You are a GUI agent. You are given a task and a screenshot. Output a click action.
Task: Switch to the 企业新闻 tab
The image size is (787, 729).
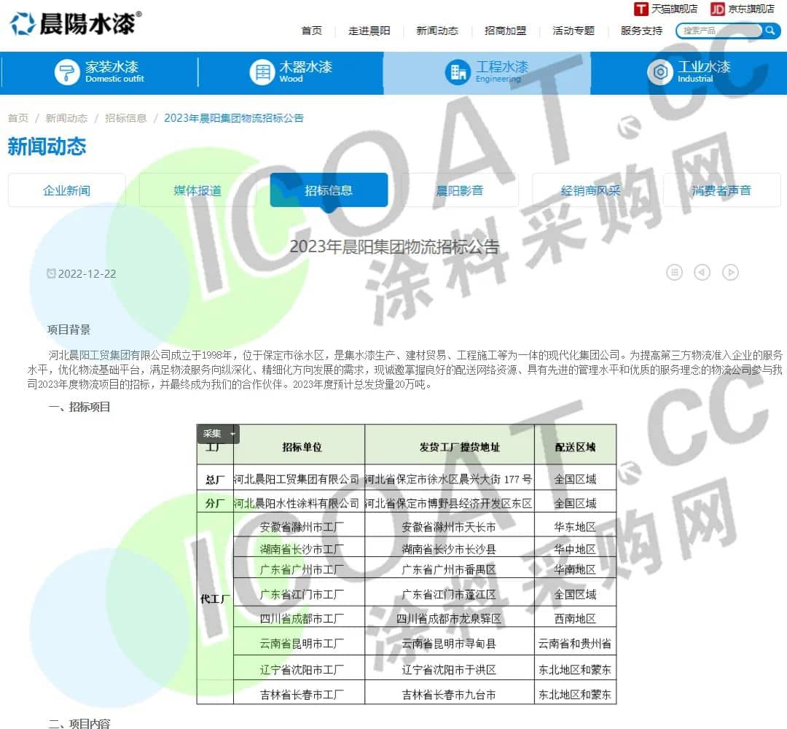point(67,190)
